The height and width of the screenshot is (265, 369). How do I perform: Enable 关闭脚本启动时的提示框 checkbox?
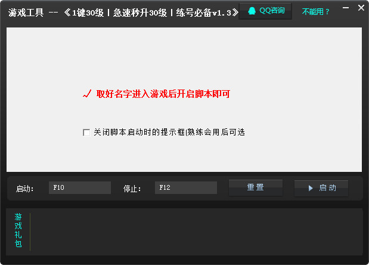coord(86,132)
